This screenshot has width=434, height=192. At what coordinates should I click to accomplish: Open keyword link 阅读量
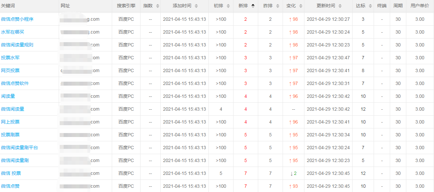pos(8,96)
